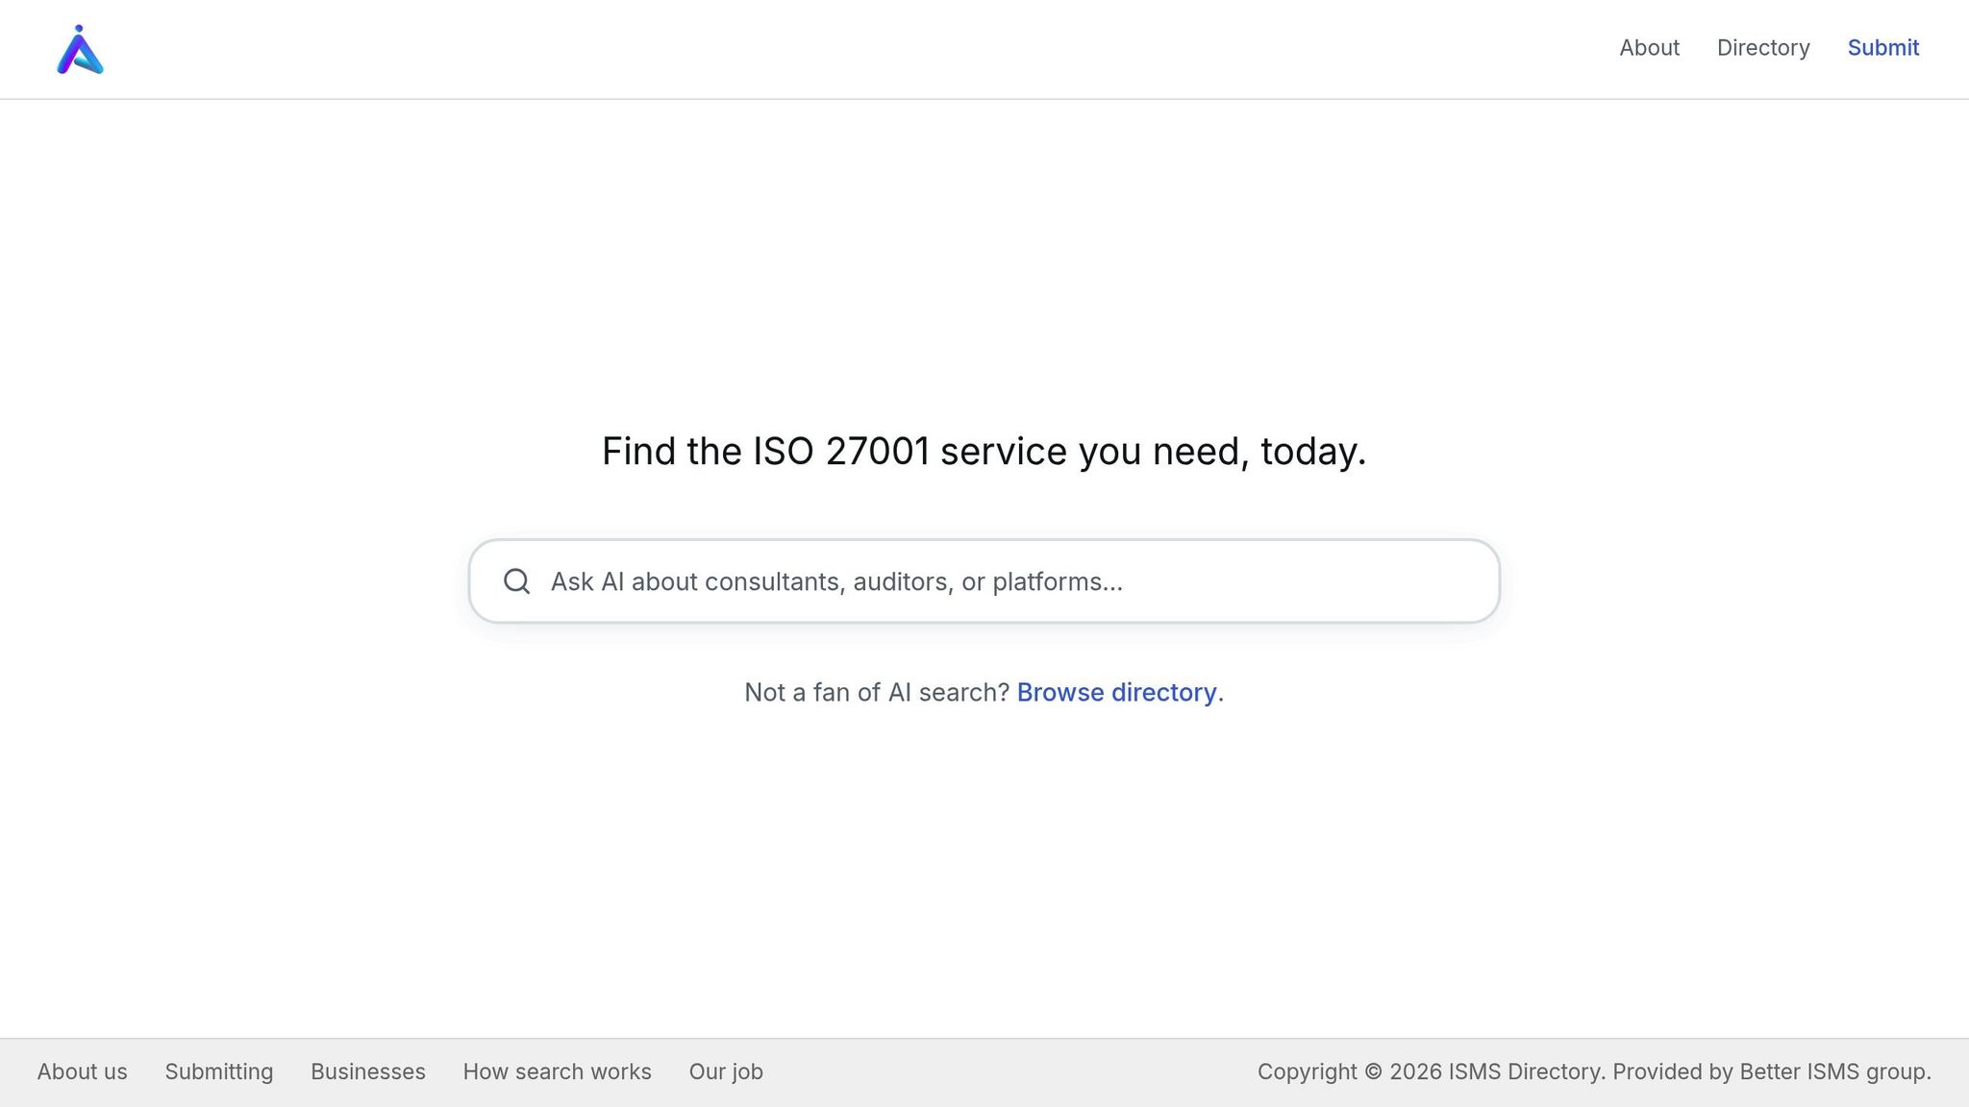Focus the search bar placeholder text
This screenshot has width=1969, height=1107.
pos(836,580)
